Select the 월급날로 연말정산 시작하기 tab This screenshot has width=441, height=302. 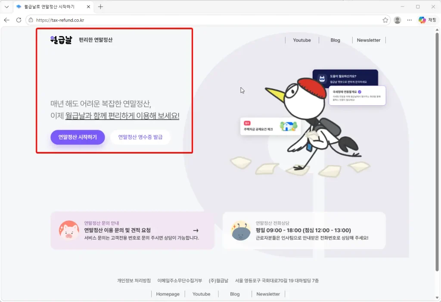click(53, 7)
